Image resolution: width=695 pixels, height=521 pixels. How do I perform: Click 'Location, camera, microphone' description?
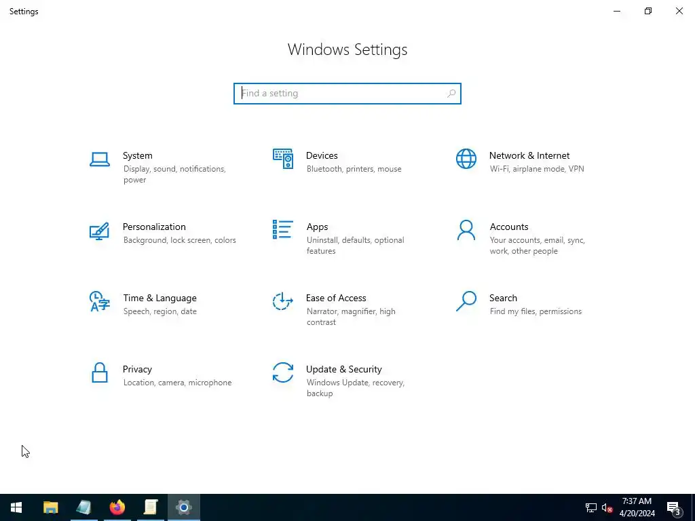point(177,383)
